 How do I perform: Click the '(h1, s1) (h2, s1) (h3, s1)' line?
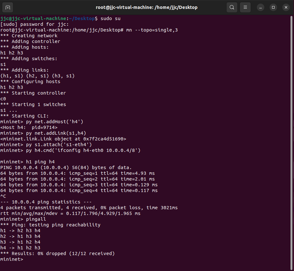[x=38, y=76]
